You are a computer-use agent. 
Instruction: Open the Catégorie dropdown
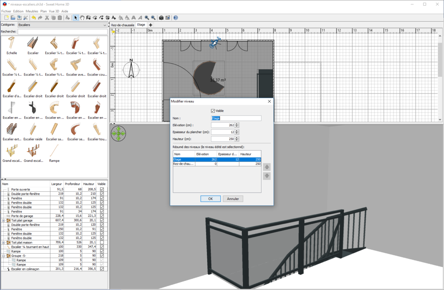pyautogui.click(x=105, y=25)
